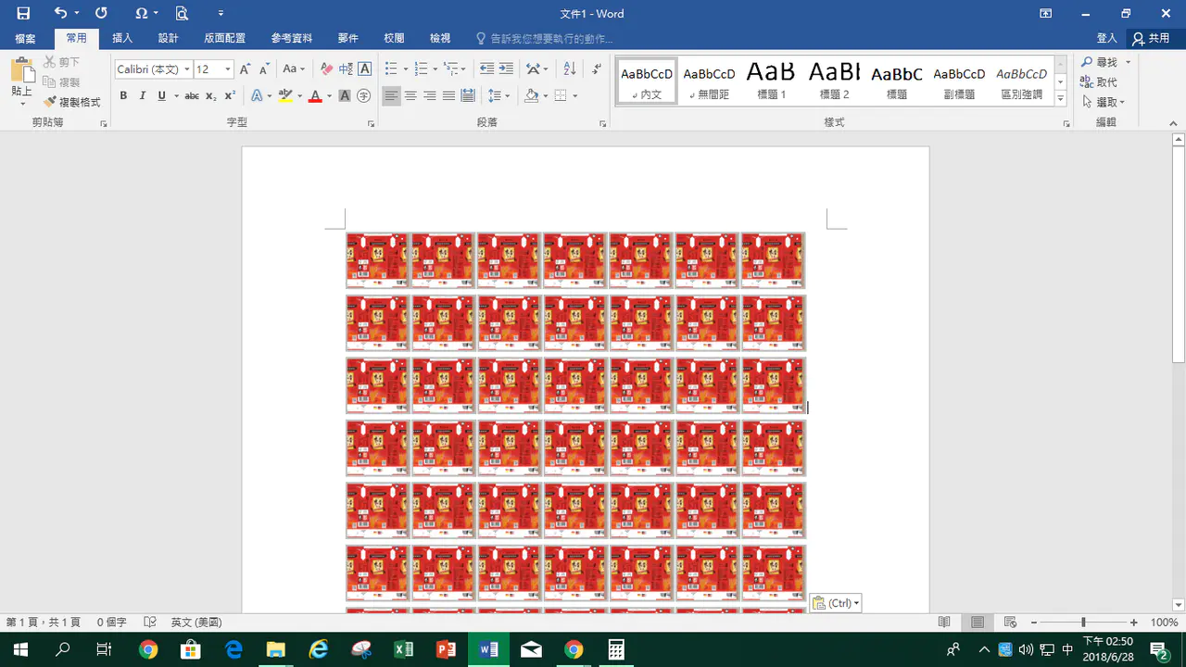Image resolution: width=1186 pixels, height=667 pixels.
Task: Open the borders dropdown arrow
Action: click(575, 96)
